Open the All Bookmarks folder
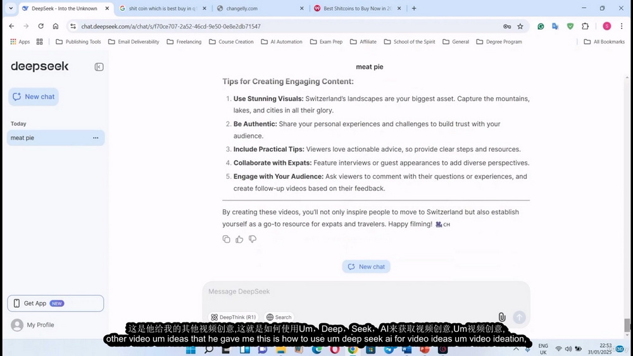This screenshot has width=633, height=356. click(x=605, y=42)
